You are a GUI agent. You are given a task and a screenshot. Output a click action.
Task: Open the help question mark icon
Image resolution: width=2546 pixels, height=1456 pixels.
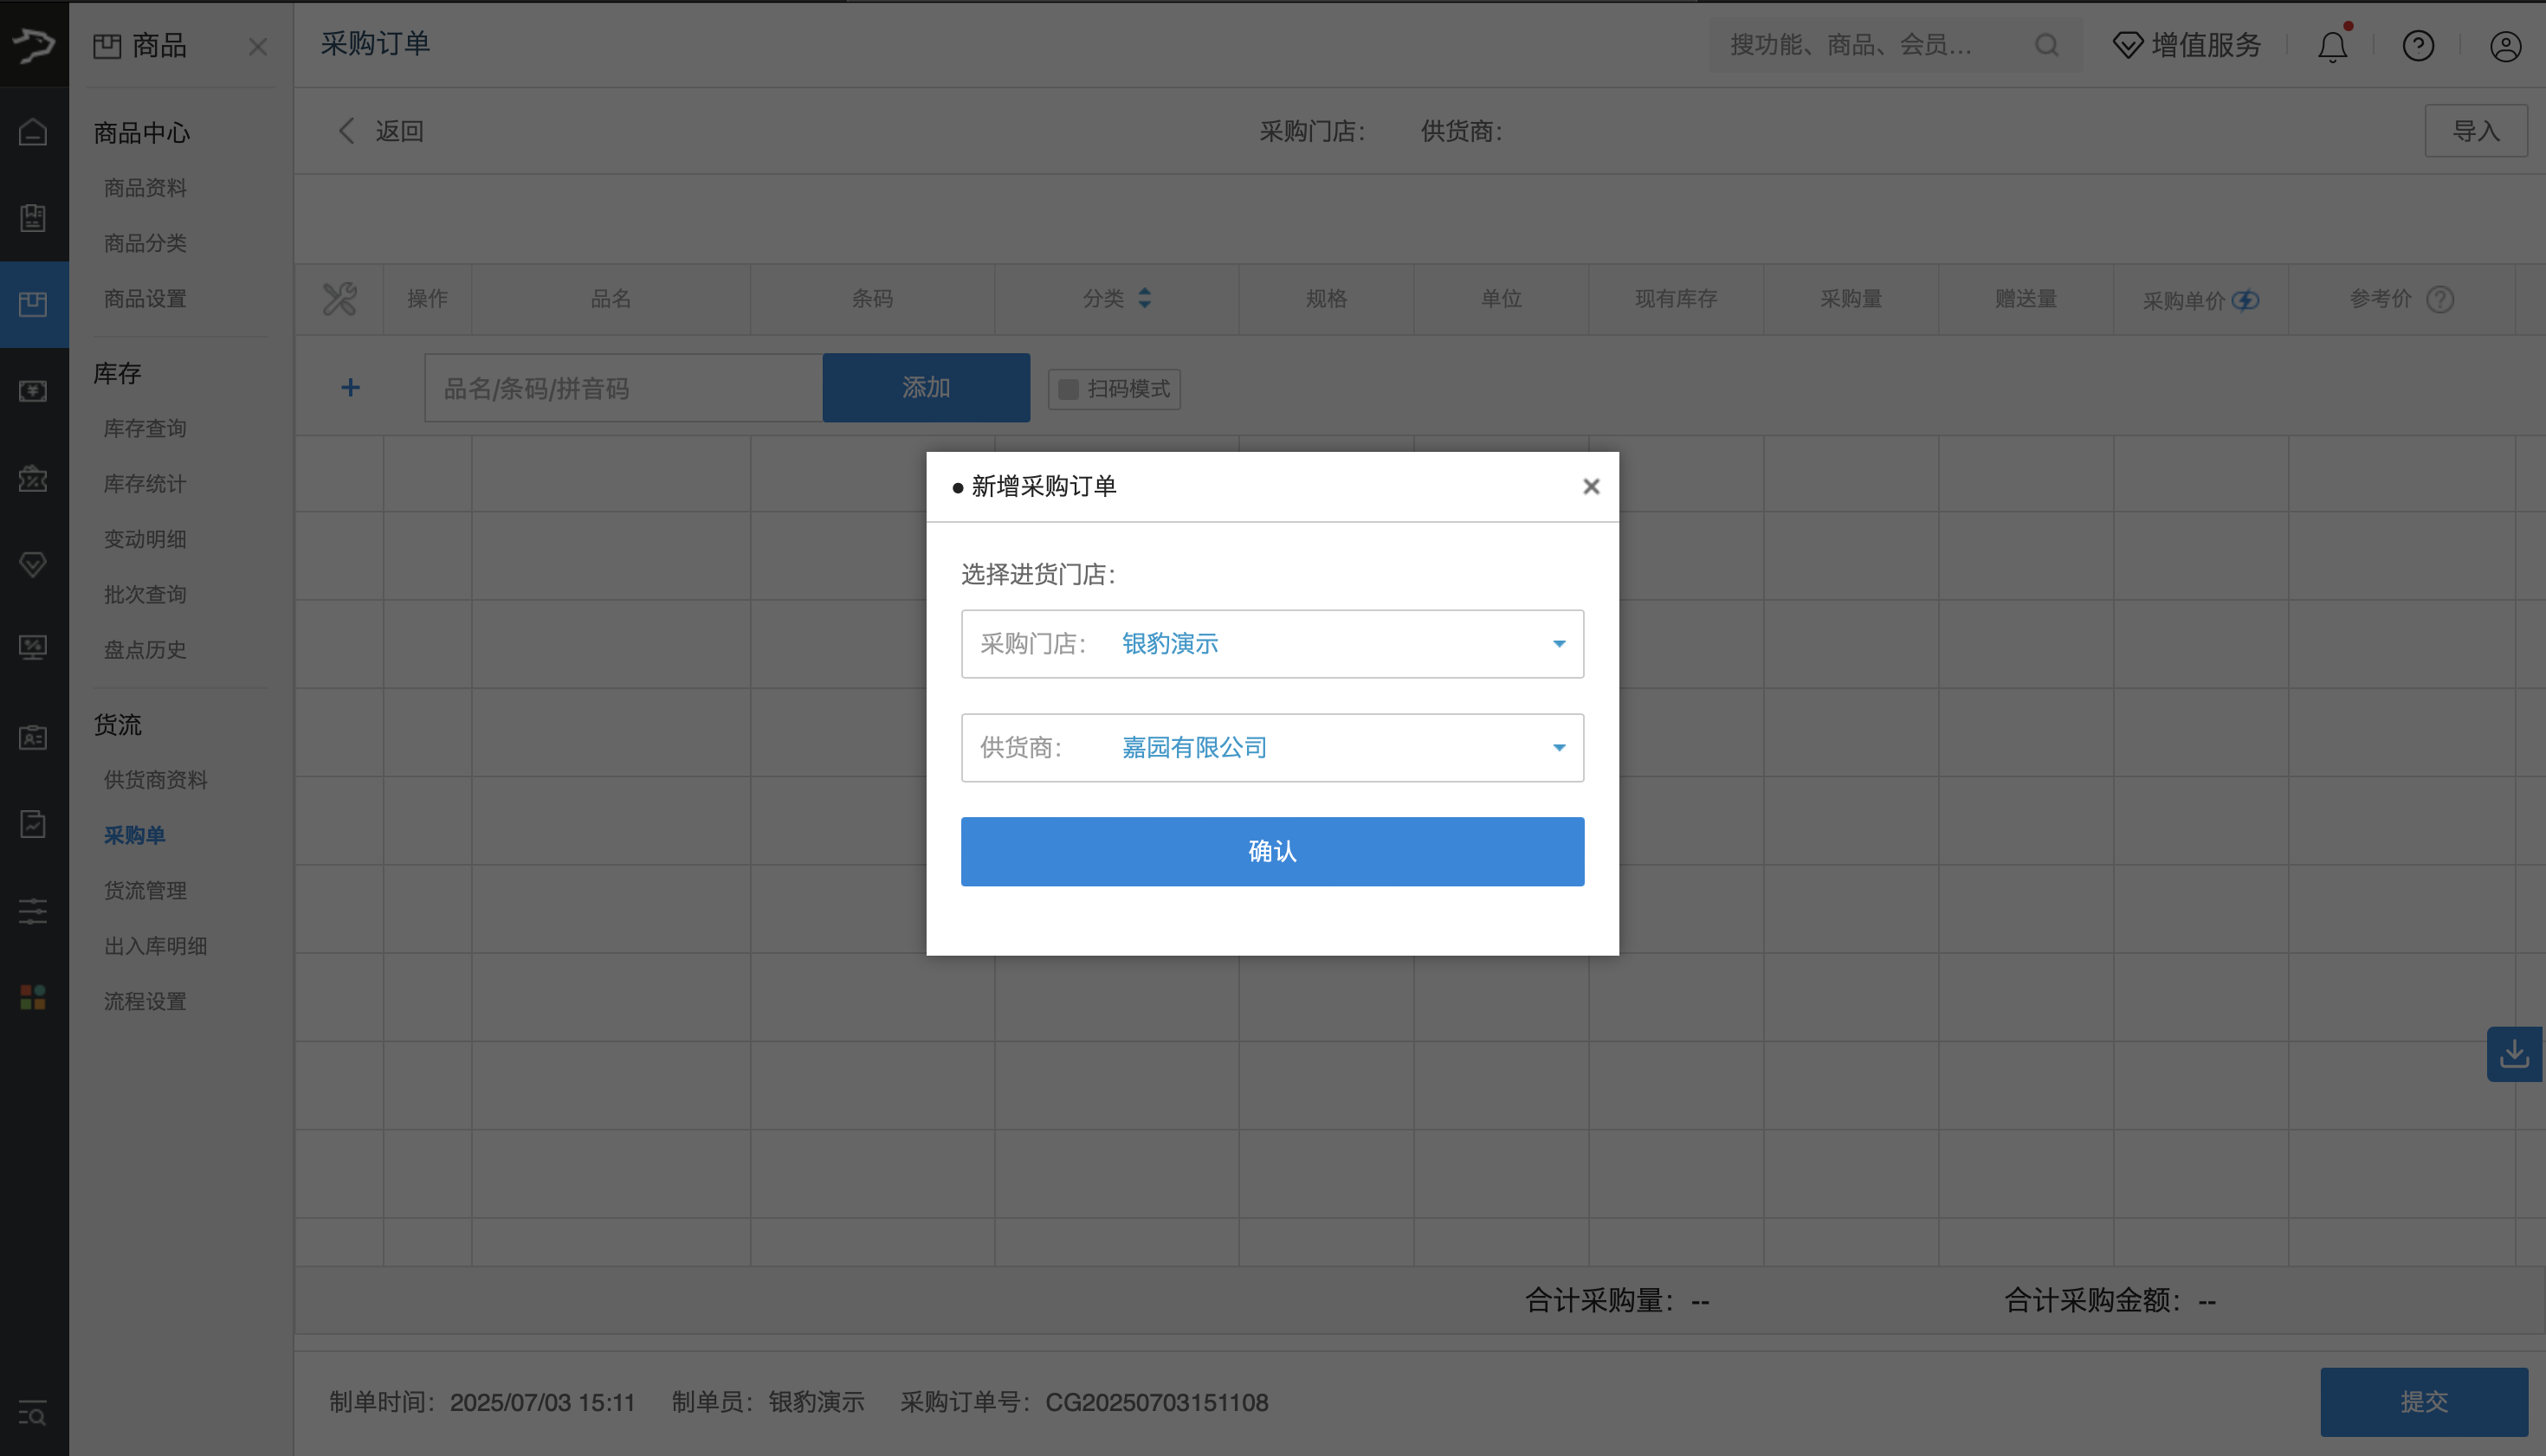coord(2418,46)
